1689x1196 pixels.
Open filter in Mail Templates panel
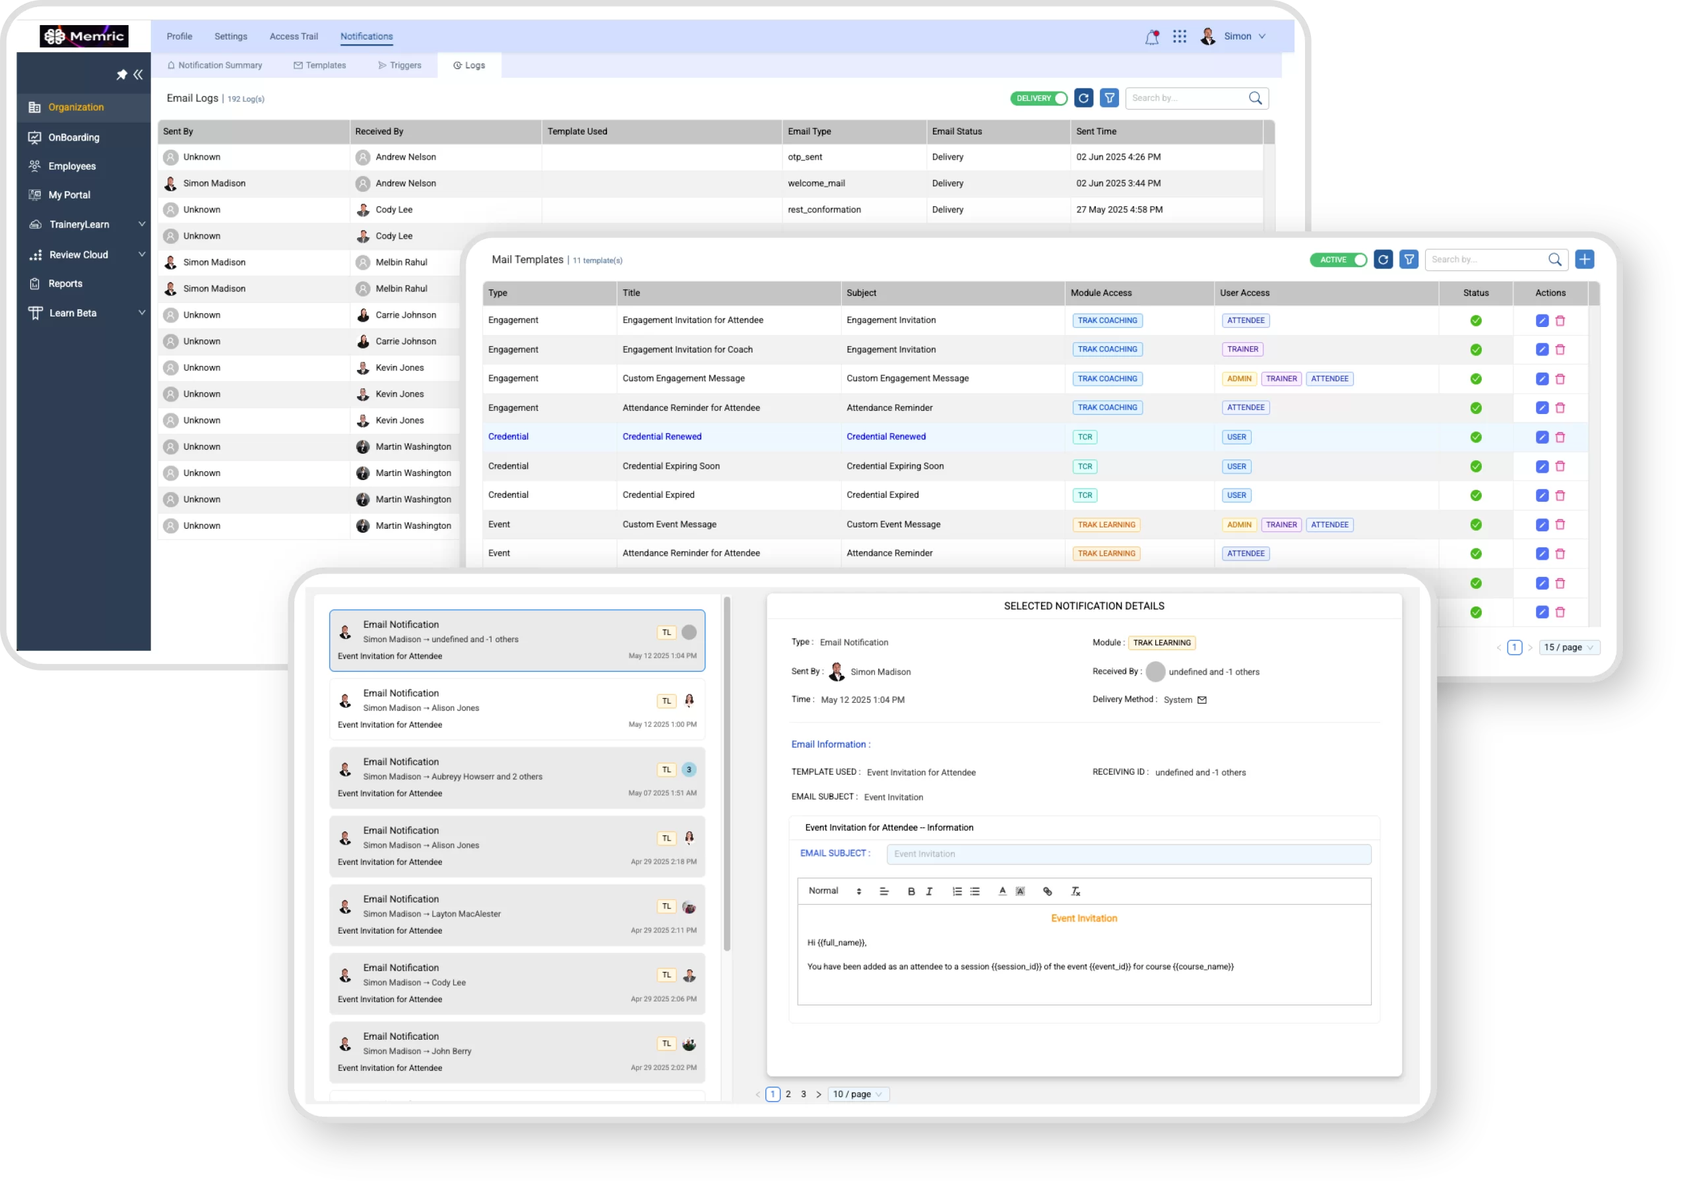pyautogui.click(x=1409, y=260)
